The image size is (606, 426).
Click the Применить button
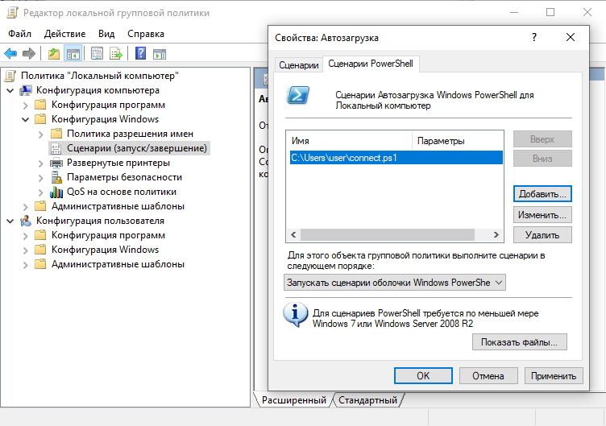[554, 376]
